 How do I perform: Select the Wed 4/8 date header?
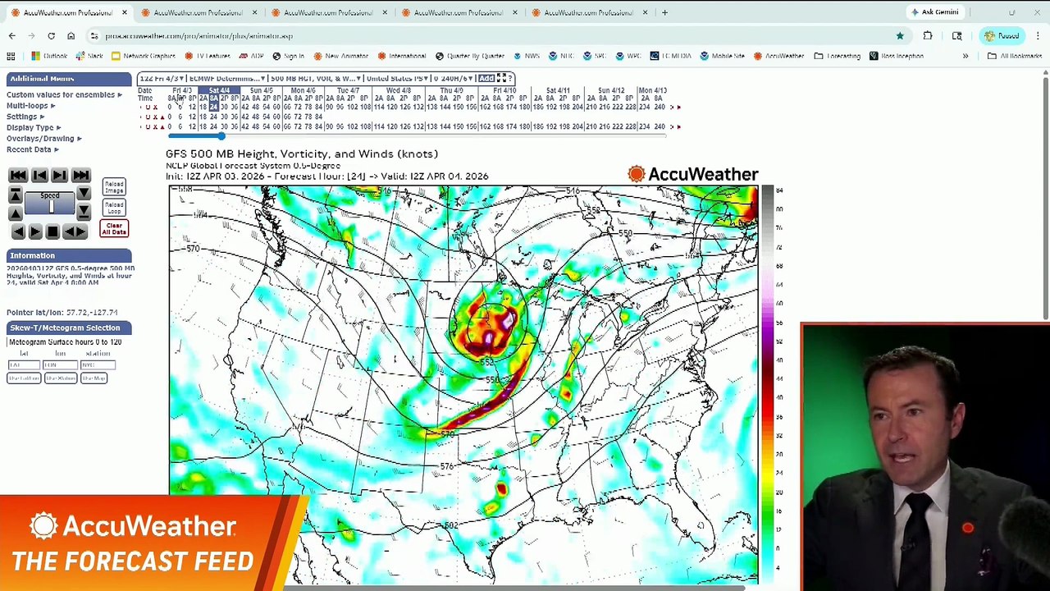coord(399,90)
